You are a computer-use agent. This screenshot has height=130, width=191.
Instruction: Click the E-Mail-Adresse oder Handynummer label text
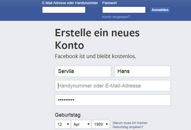coord(70,3)
